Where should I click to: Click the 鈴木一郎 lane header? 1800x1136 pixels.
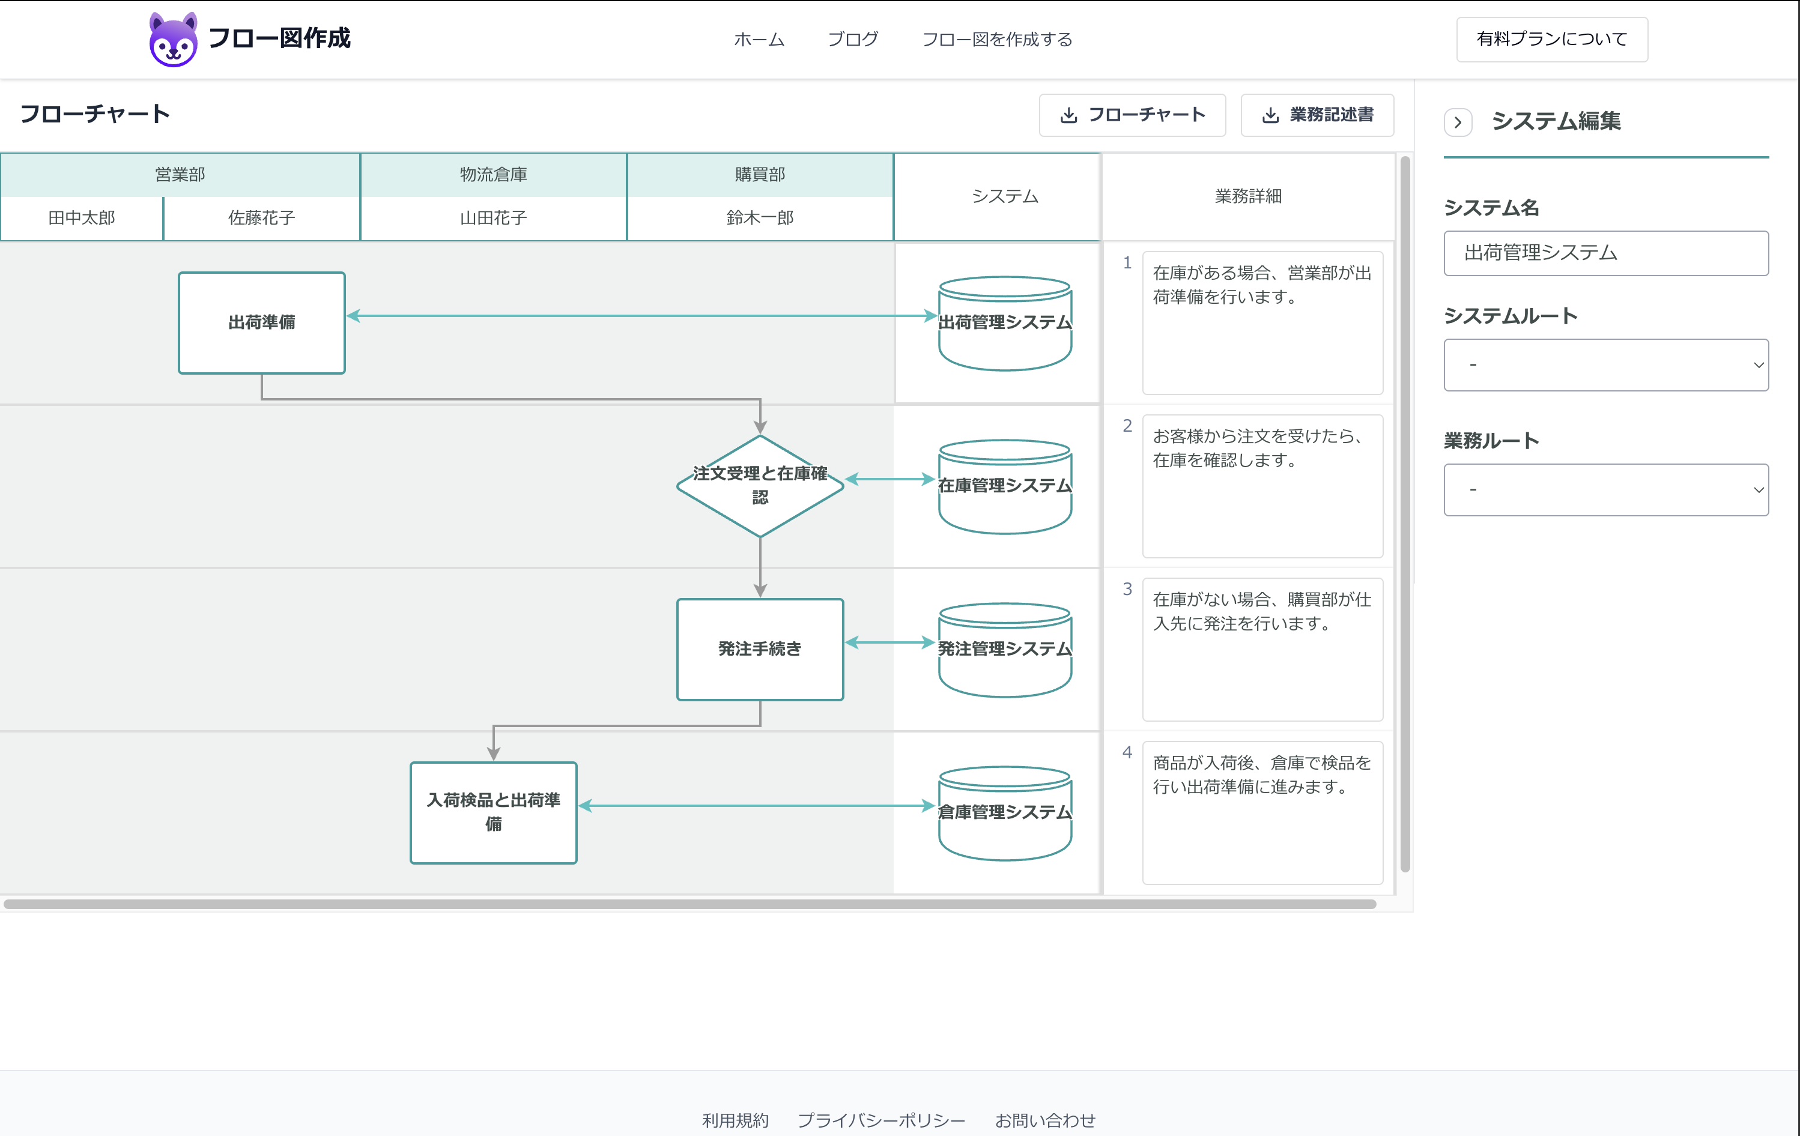coord(760,218)
